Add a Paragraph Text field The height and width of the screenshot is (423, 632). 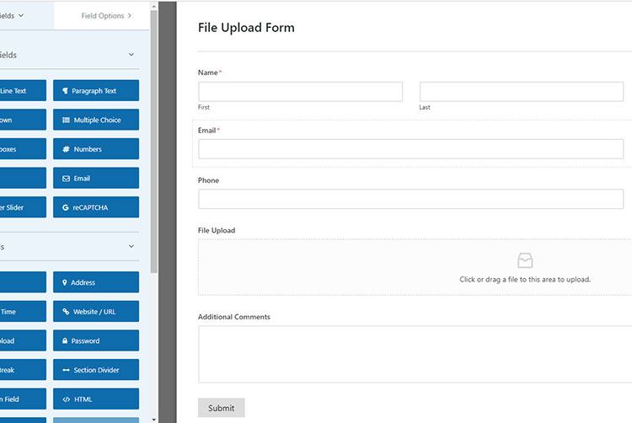96,91
